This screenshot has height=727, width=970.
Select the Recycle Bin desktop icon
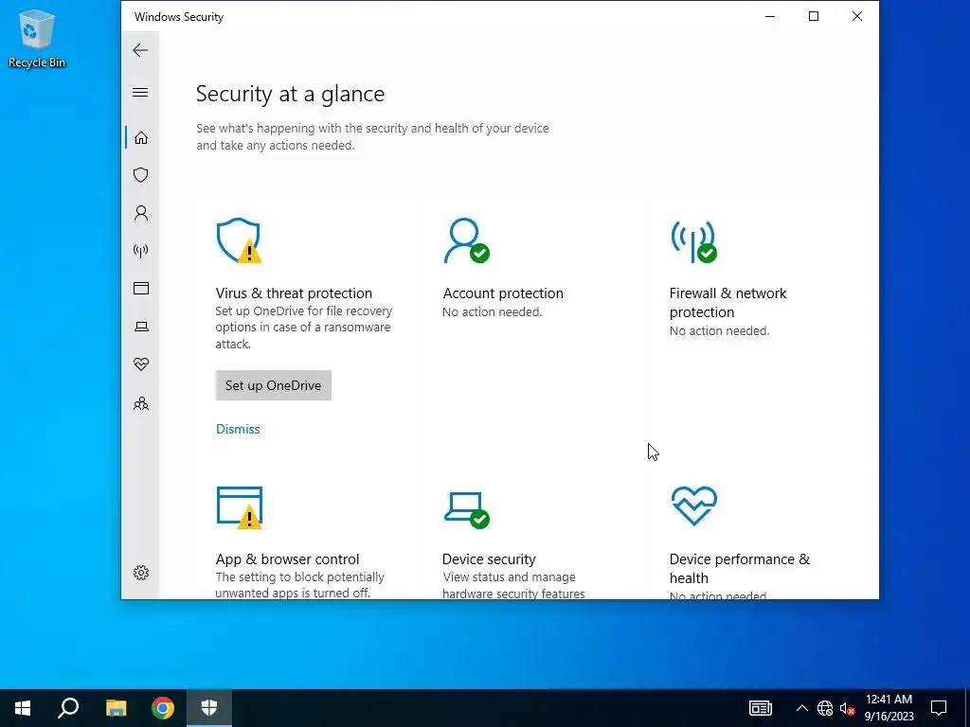[37, 38]
